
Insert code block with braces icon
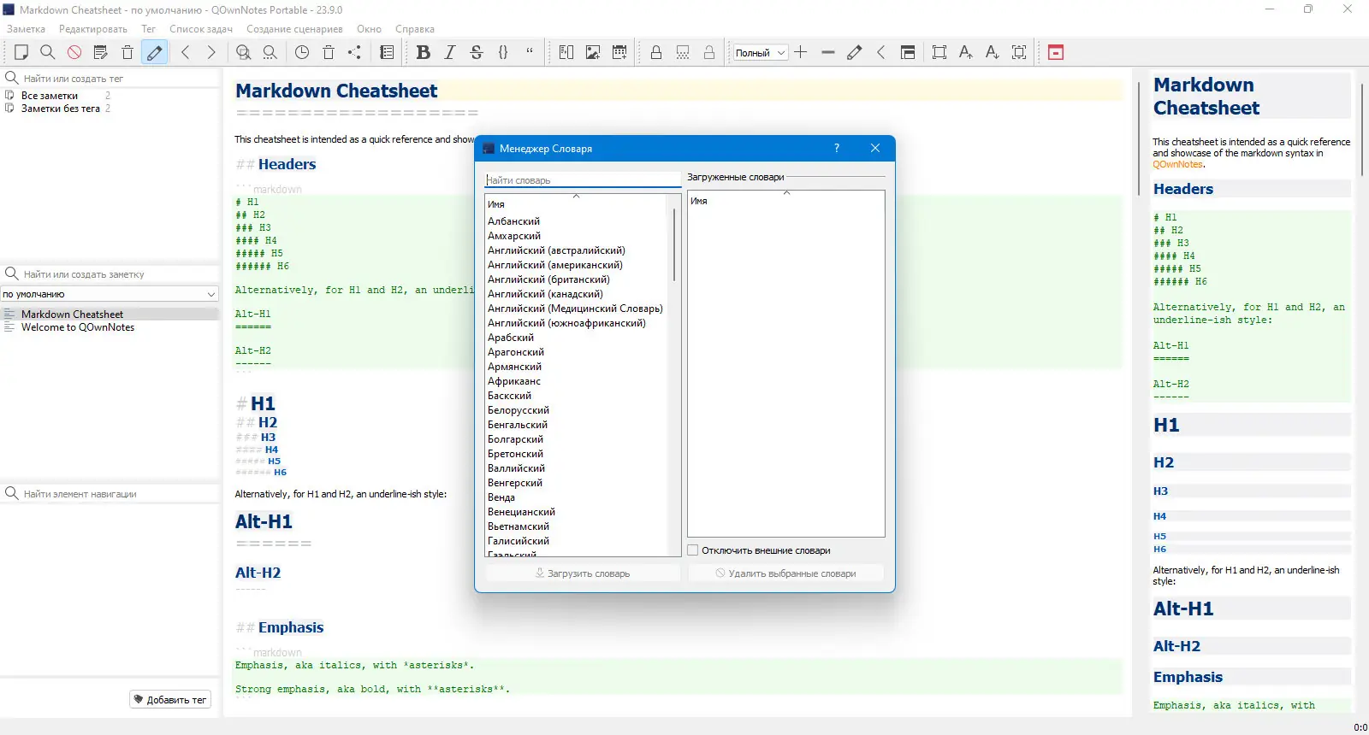(503, 52)
